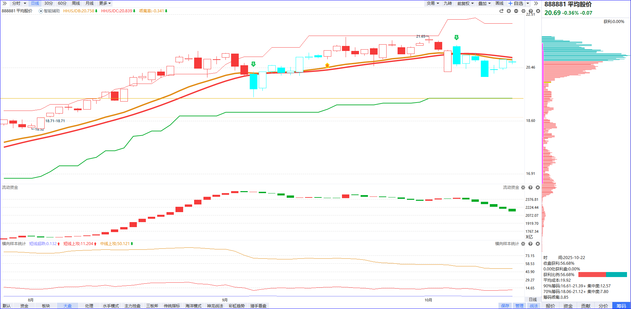Click the 乖离率:-0.341 indicator value

(x=152, y=11)
